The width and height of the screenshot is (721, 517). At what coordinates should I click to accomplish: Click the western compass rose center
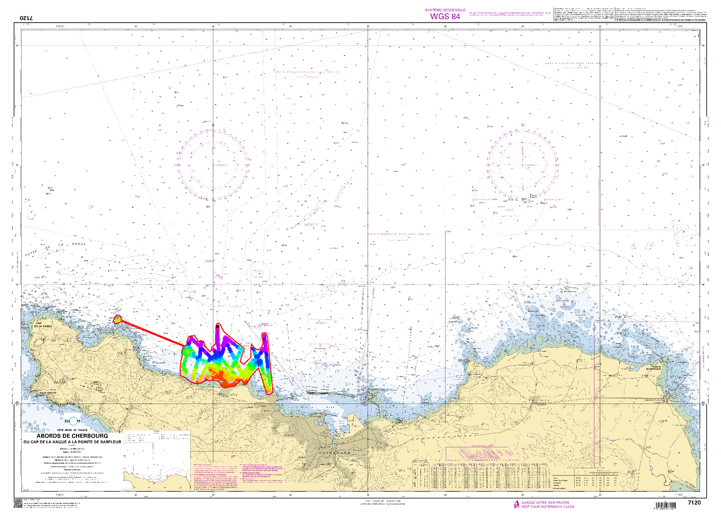213,165
